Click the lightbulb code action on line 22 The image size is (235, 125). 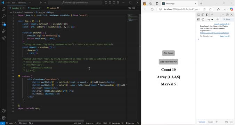pos(19,76)
